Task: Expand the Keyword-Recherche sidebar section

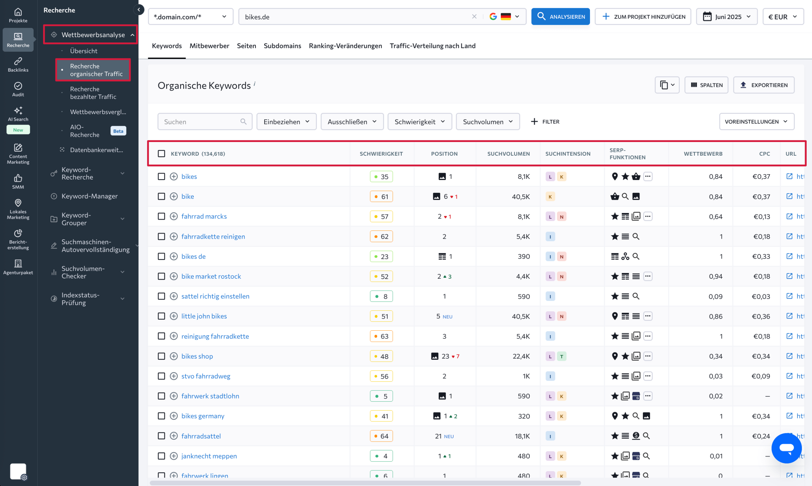Action: pyautogui.click(x=88, y=173)
